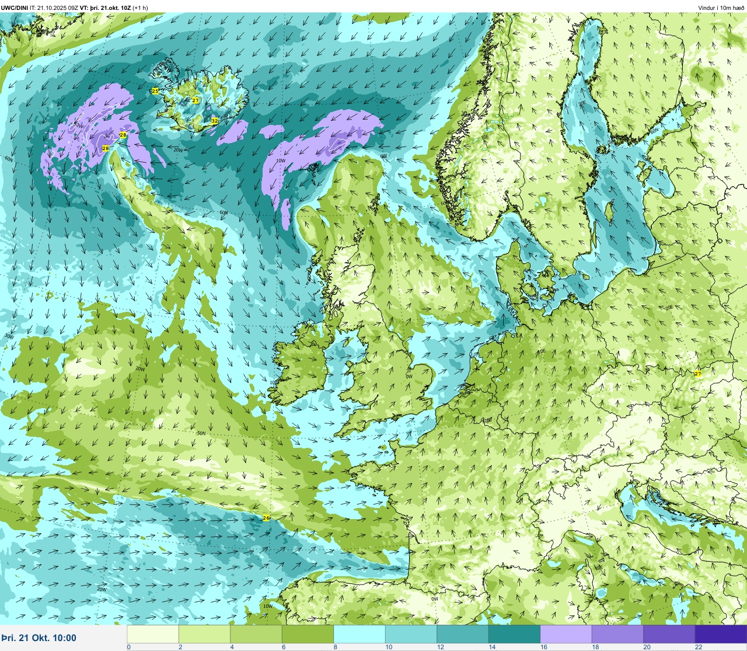Select the 18–20 medium purple legend swatch
The image size is (747, 651).
point(617,634)
